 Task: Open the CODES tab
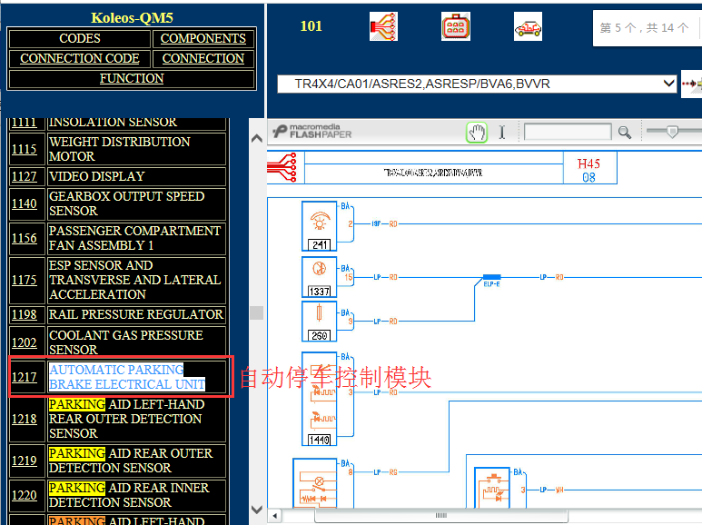[80, 38]
